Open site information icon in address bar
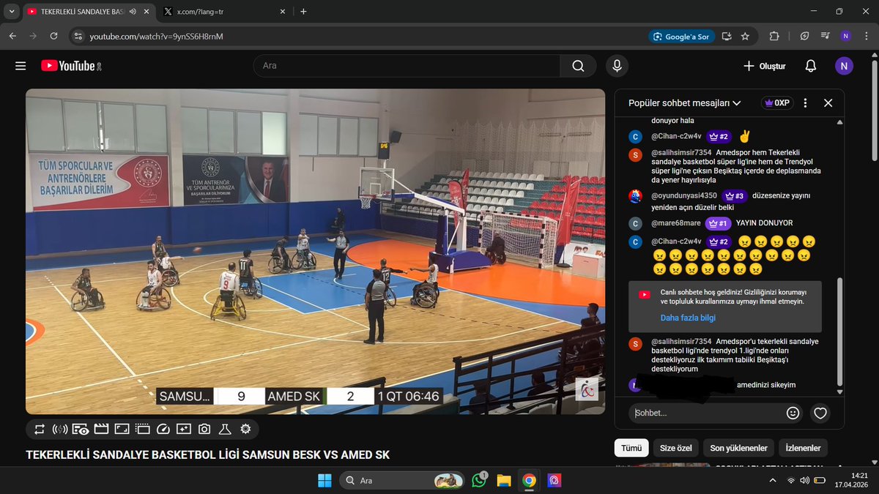Screen dimensions: 879x494 coord(79,36)
